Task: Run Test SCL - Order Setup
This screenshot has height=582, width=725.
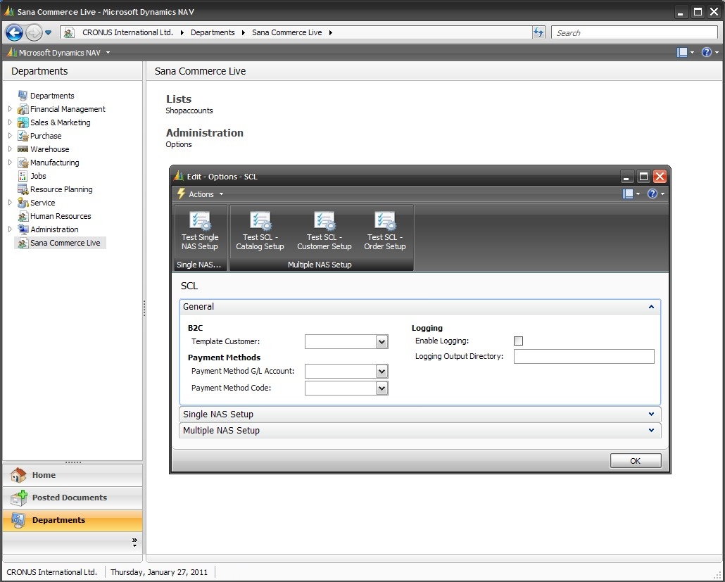Action: pyautogui.click(x=385, y=231)
